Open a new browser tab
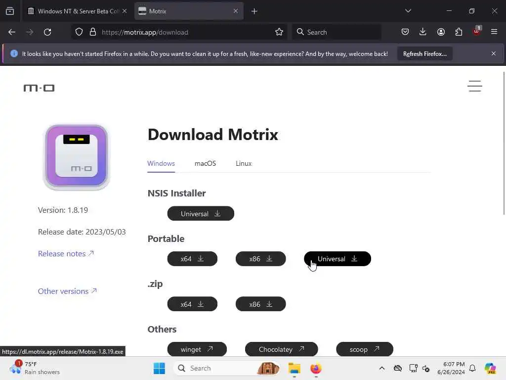Image resolution: width=506 pixels, height=380 pixels. [254, 11]
